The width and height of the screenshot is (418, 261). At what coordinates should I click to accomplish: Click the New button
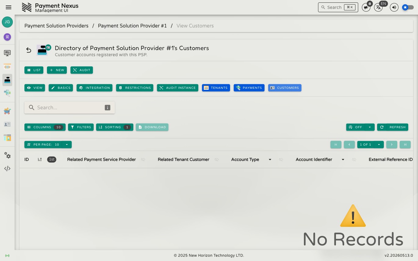click(57, 70)
